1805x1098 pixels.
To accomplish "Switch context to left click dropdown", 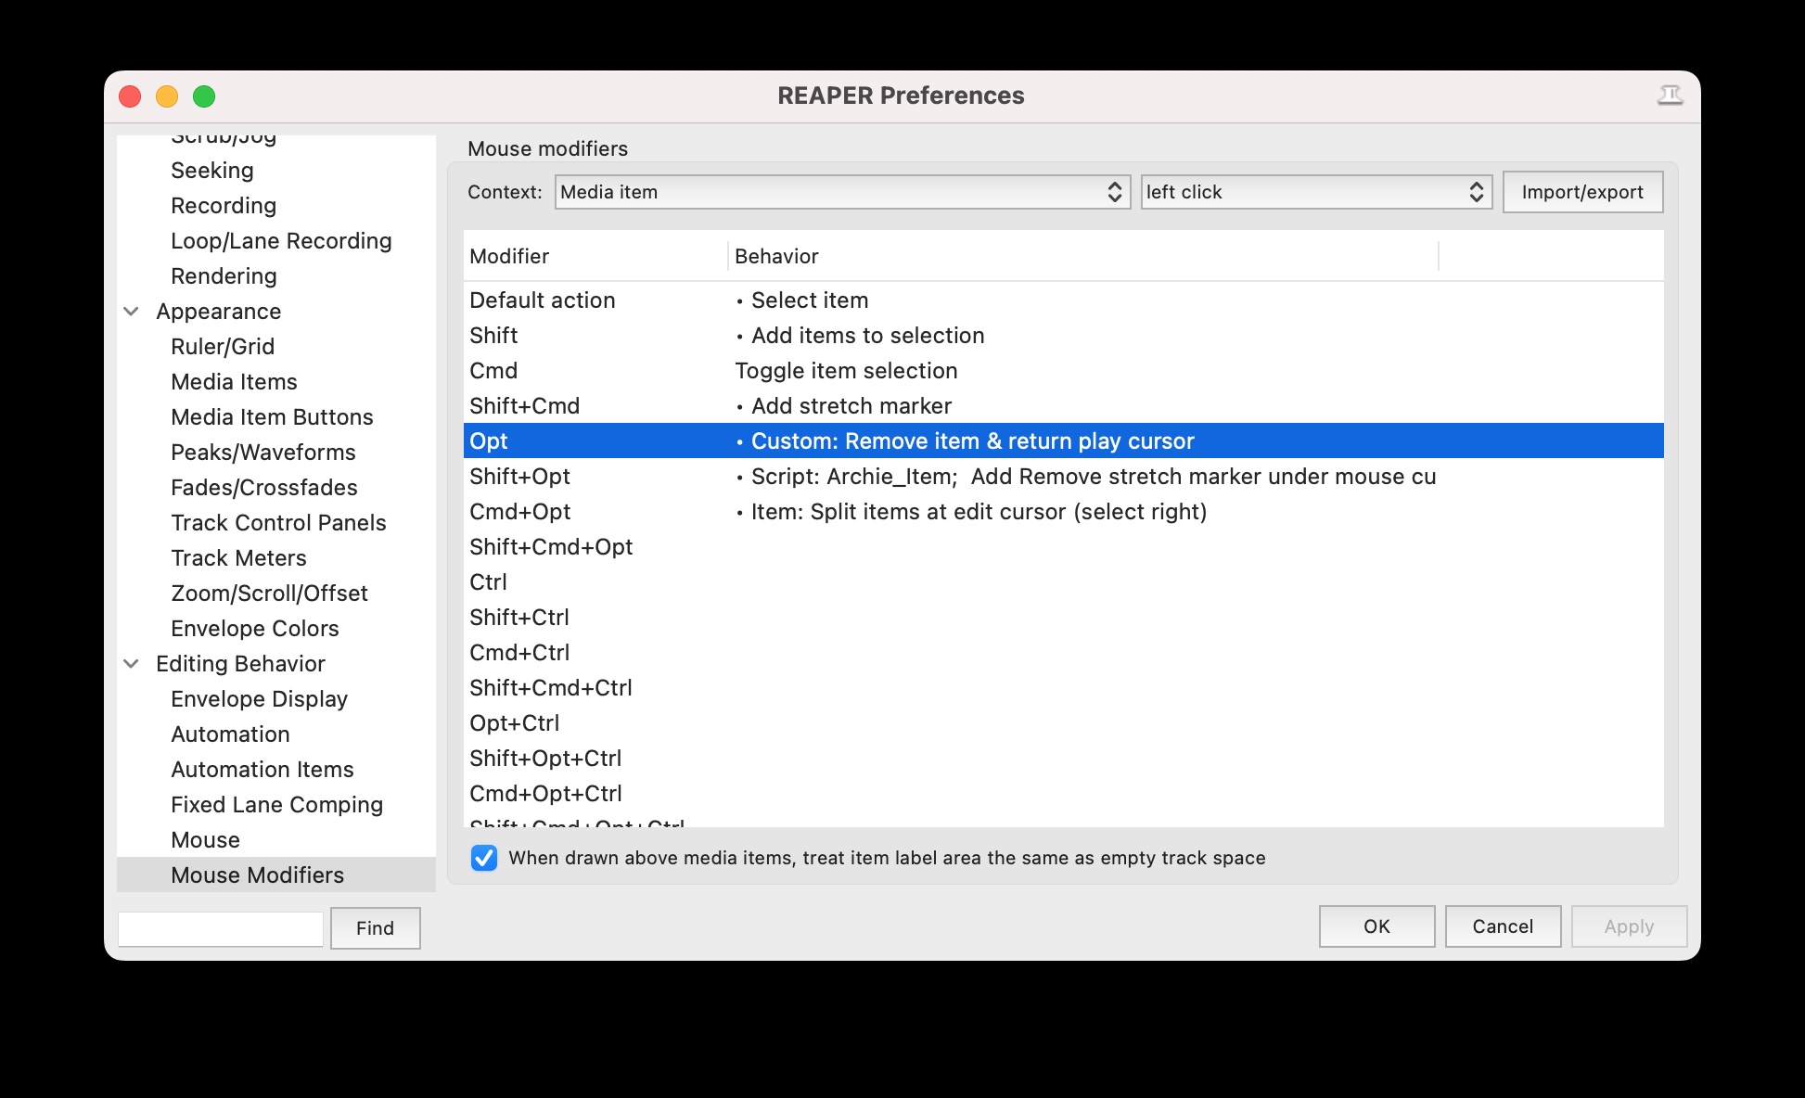I will pos(1309,192).
